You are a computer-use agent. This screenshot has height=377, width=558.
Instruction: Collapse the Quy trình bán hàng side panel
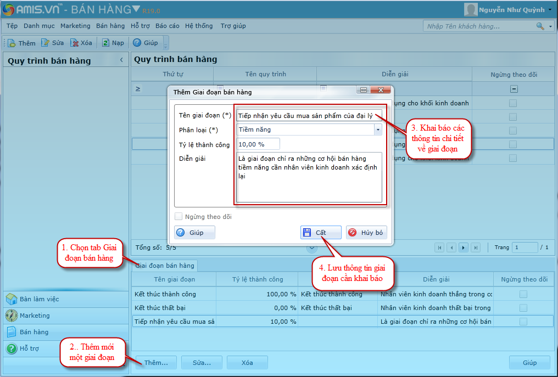121,60
